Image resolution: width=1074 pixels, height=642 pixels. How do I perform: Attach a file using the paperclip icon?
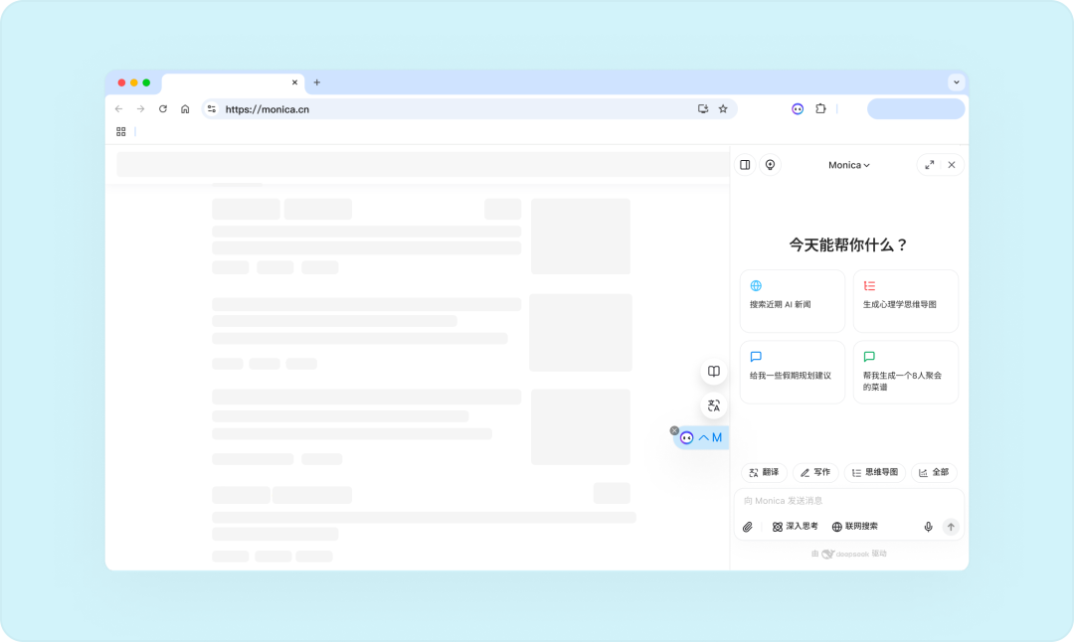click(x=747, y=527)
